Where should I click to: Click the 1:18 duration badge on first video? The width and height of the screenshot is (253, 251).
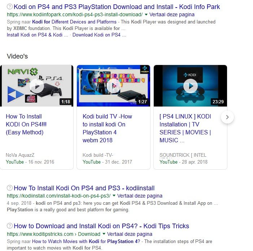66,102
